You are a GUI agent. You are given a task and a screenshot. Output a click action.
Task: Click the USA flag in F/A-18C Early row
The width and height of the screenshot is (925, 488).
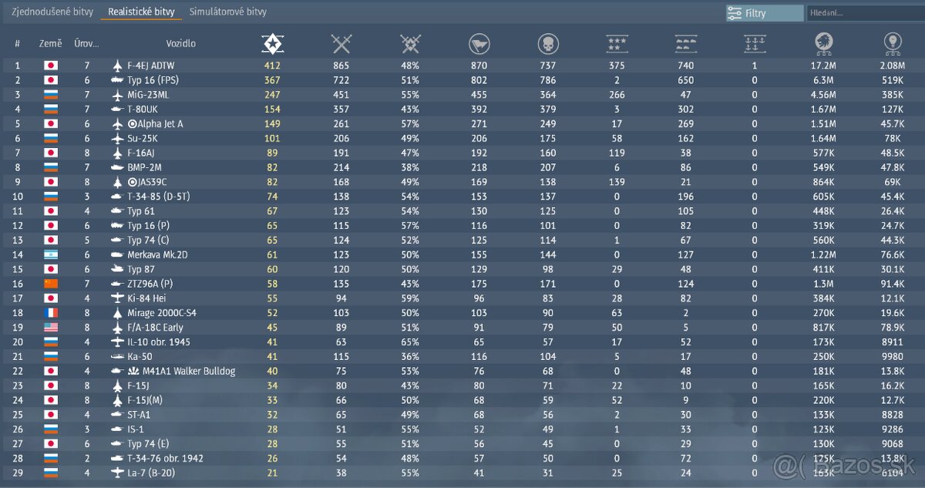coord(51,327)
